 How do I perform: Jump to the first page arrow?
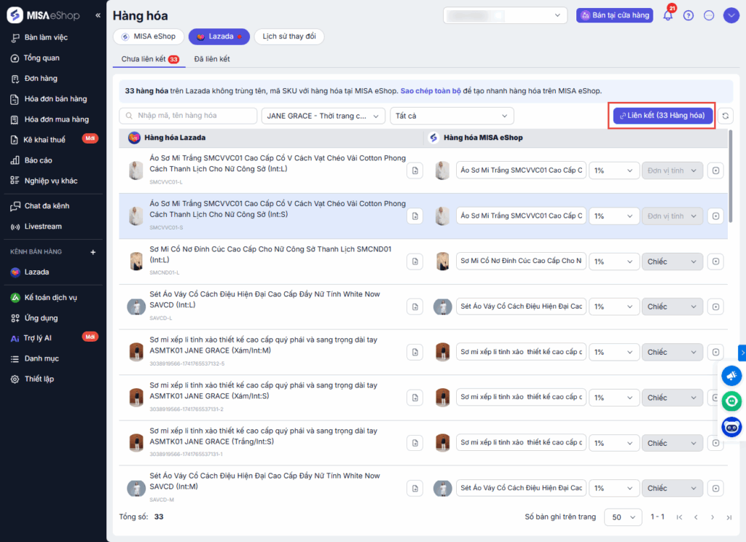[679, 517]
